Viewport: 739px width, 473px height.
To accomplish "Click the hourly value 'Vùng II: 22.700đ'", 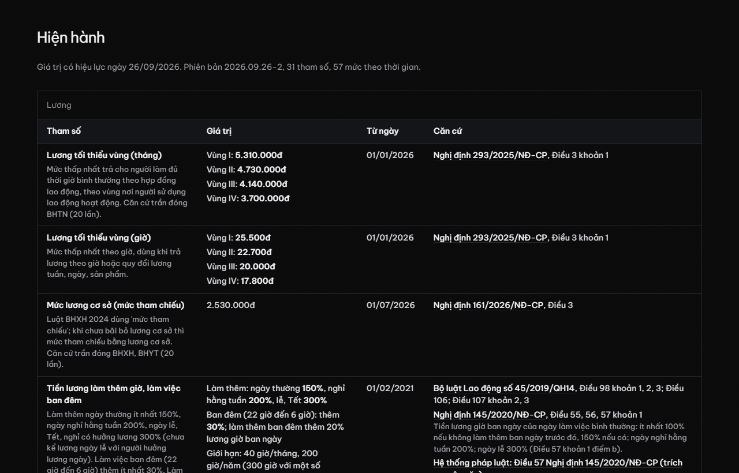I will 239,252.
